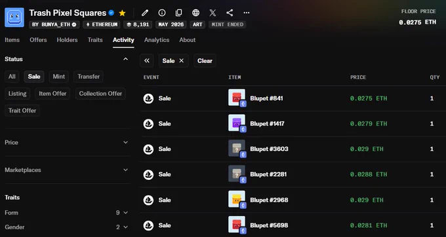Click OpenSea sale icon in Blupet #3603 row
The image size is (446, 237).
coord(148,149)
